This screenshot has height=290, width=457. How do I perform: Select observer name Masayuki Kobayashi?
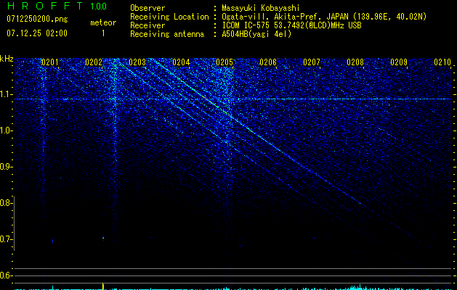click(261, 8)
